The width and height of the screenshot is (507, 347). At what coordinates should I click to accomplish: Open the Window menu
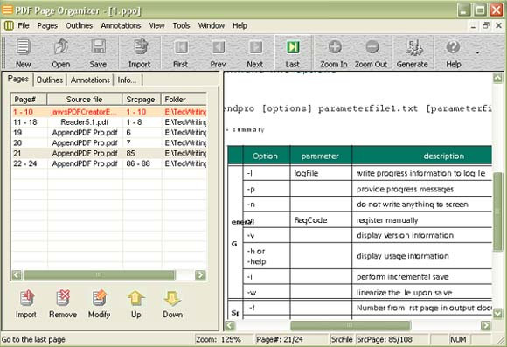(212, 25)
